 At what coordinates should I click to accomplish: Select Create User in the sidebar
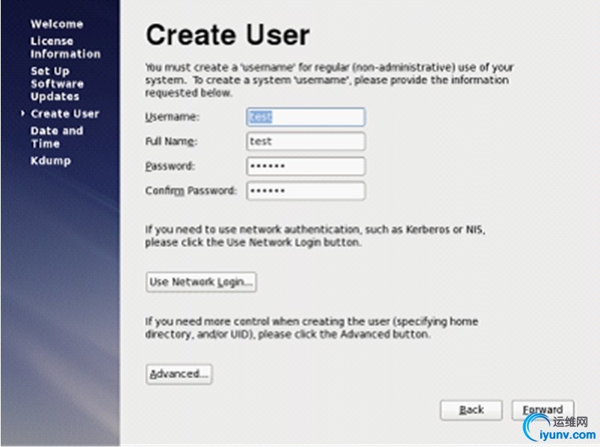(x=65, y=113)
